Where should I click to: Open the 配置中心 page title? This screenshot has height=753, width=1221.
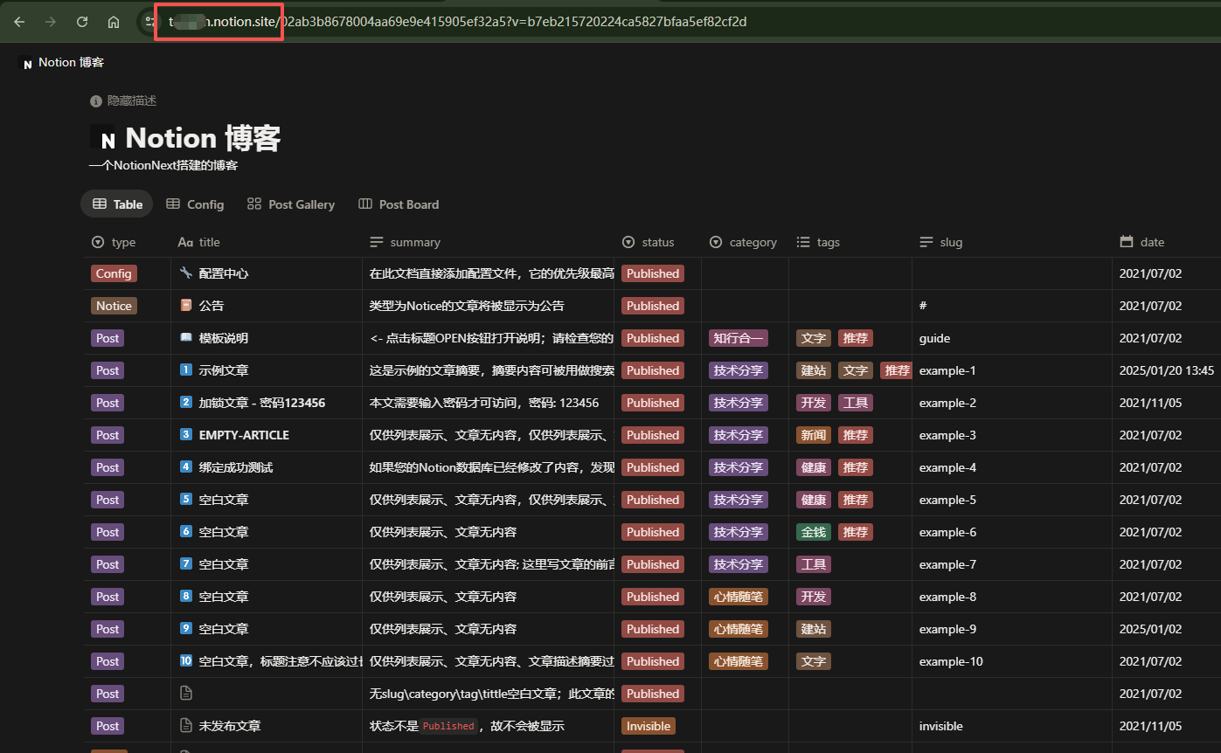point(224,273)
